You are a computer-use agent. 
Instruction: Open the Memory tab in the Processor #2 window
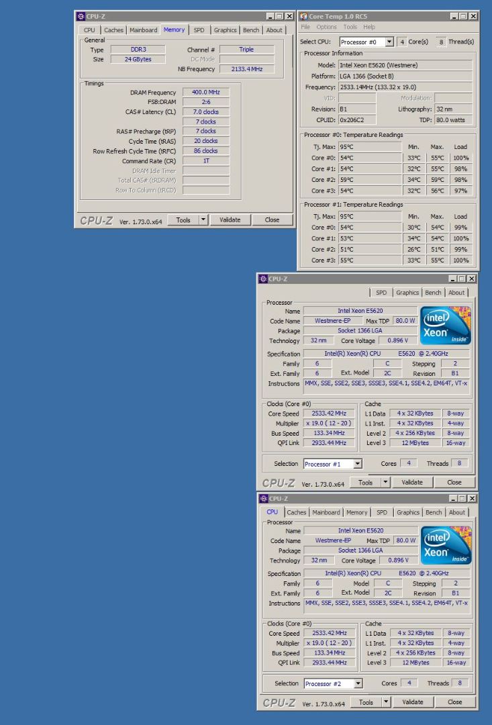click(x=357, y=512)
